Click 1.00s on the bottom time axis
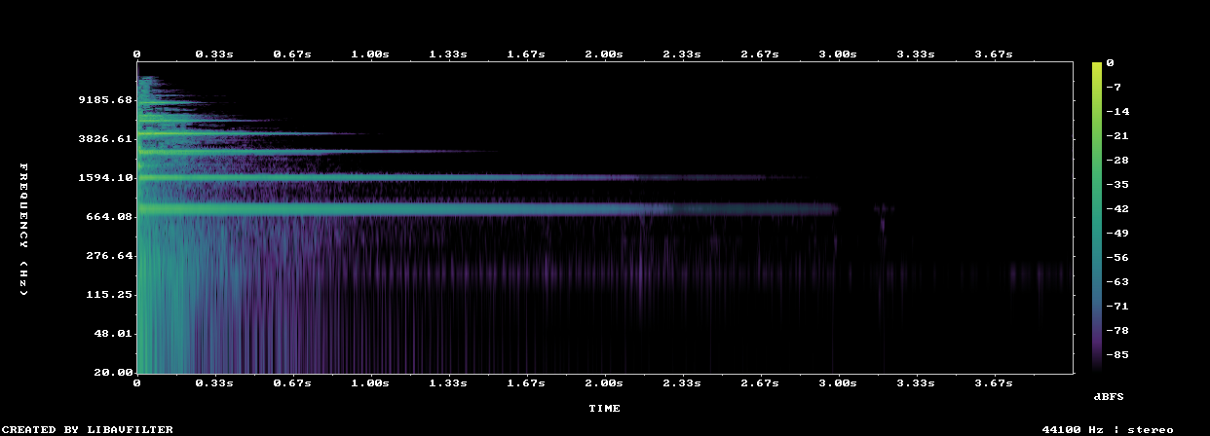Viewport: 1210px width, 436px height. 370,384
